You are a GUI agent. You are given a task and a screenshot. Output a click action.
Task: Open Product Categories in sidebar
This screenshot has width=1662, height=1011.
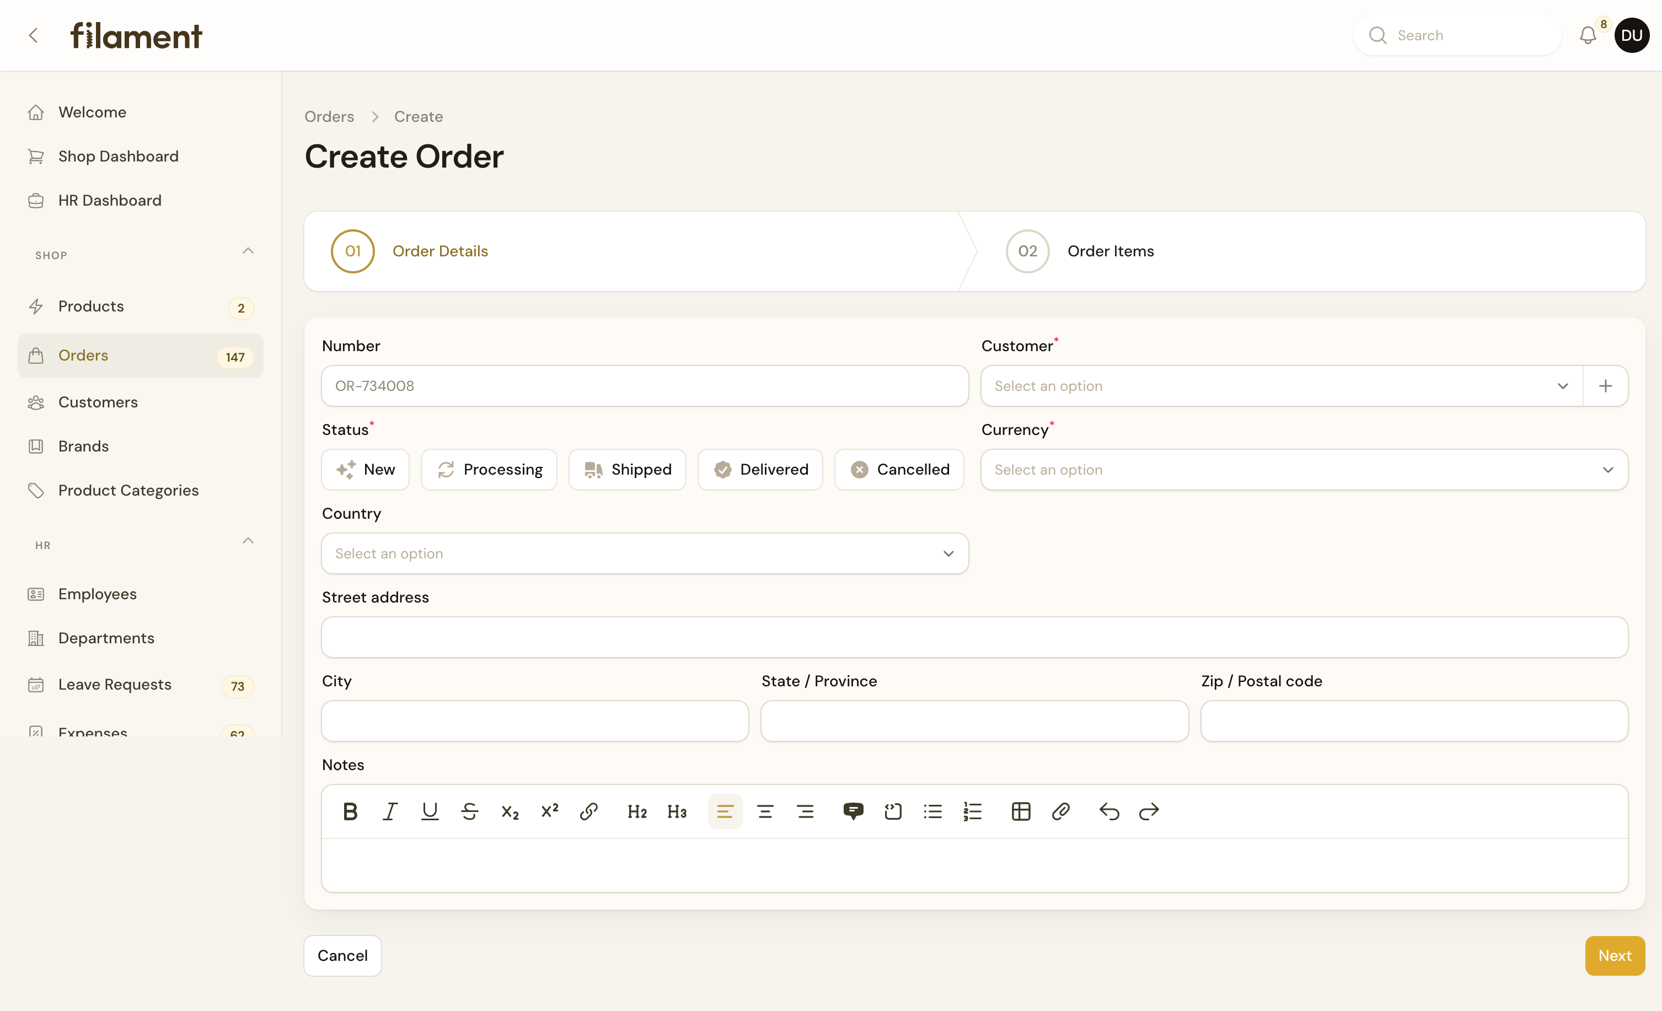point(140,491)
